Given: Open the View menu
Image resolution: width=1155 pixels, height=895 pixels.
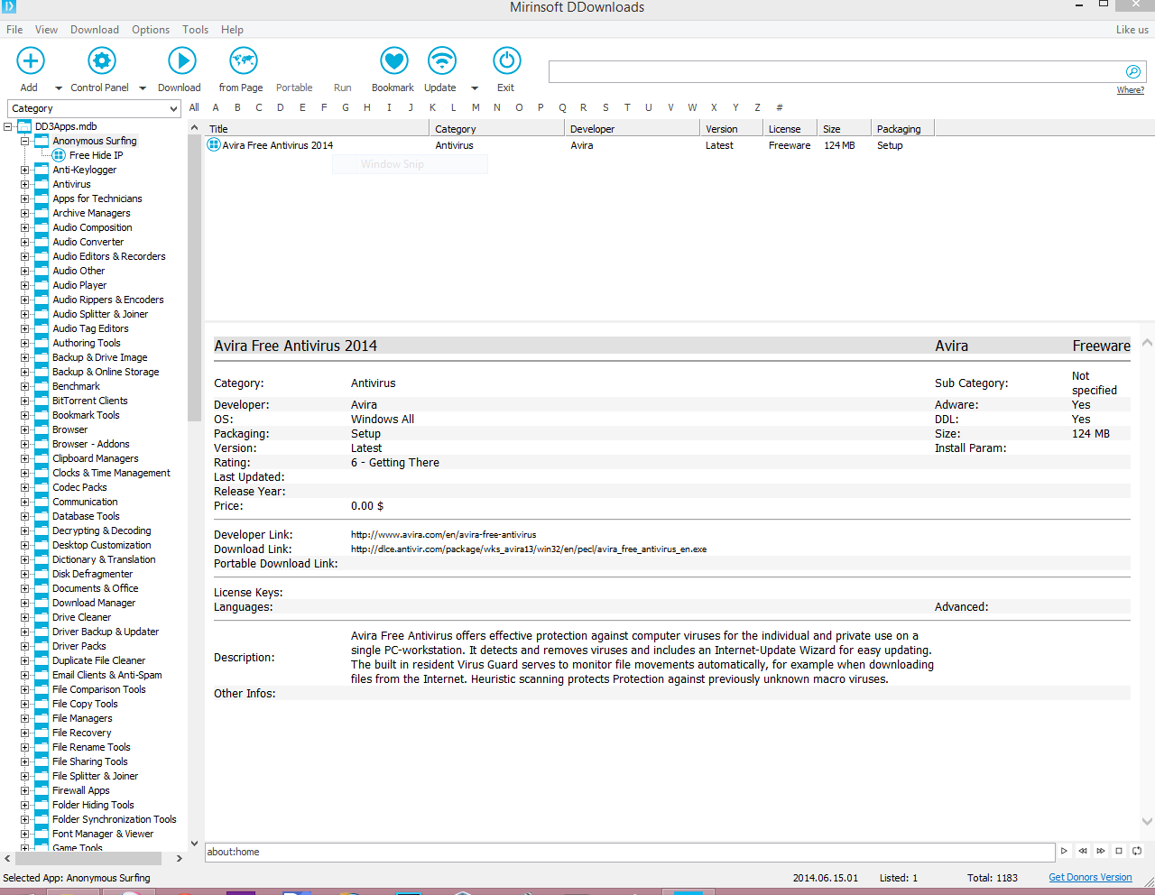Looking at the screenshot, I should (x=46, y=30).
